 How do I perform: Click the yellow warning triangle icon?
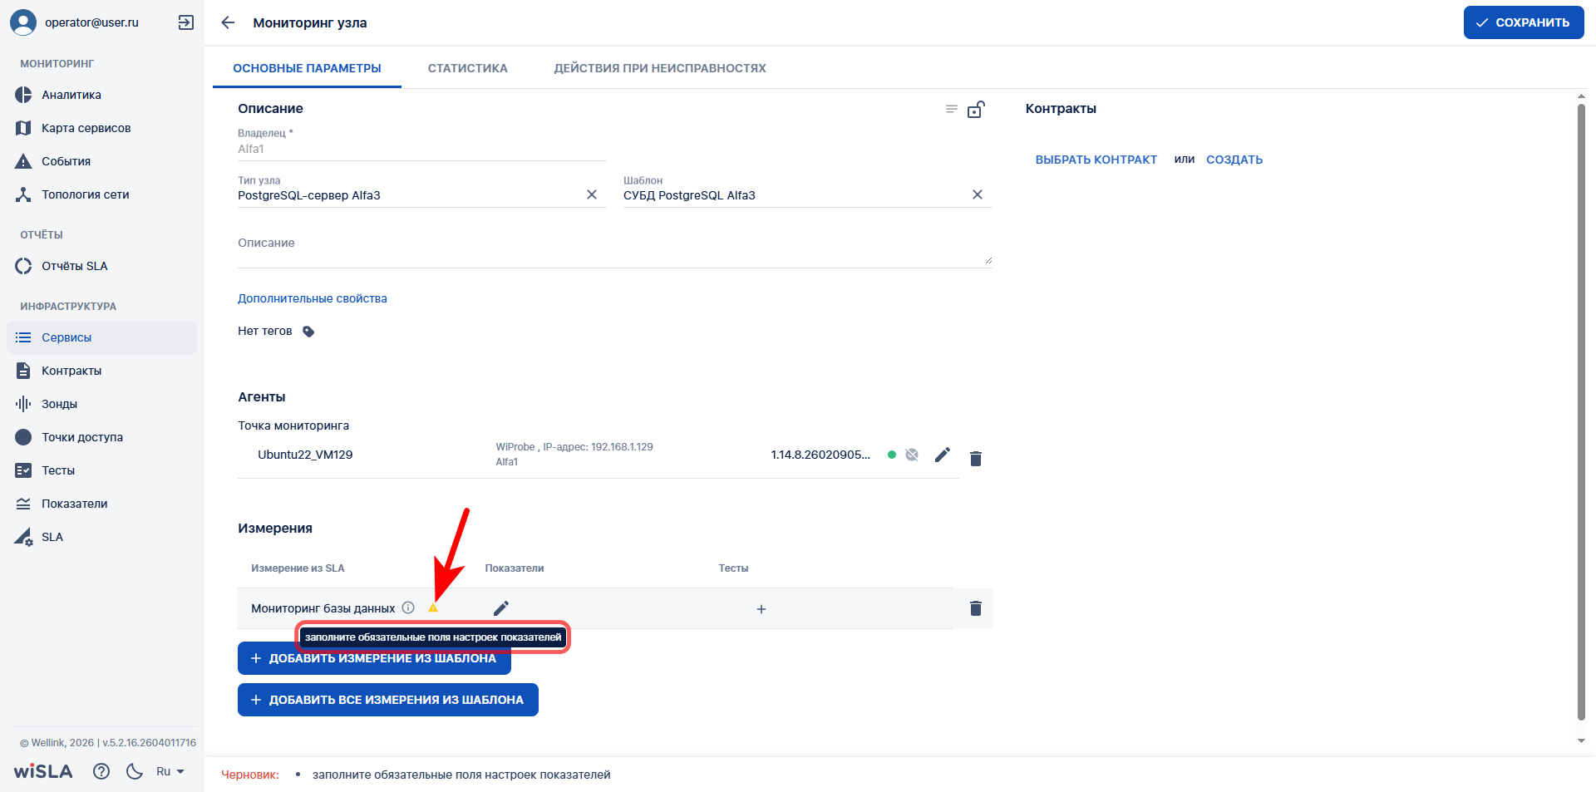tap(433, 608)
